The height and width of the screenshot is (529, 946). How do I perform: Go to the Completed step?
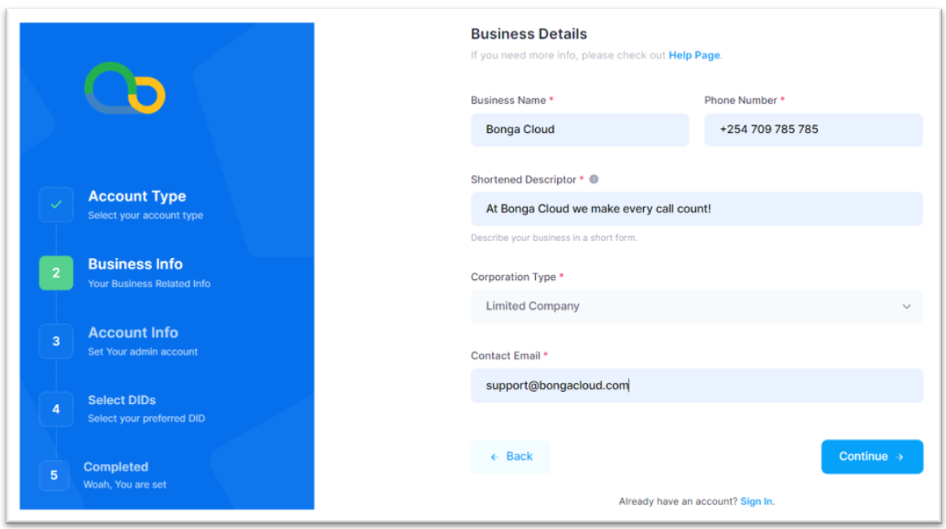[116, 467]
